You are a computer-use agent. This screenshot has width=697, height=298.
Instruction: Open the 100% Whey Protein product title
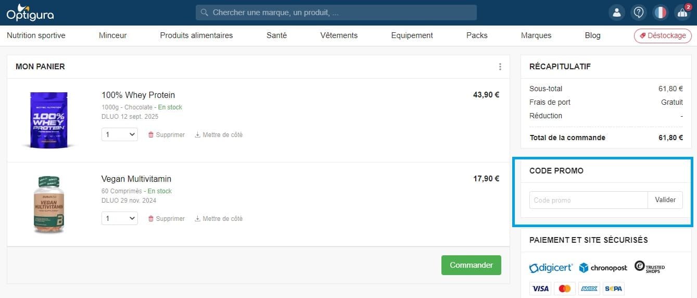click(138, 95)
